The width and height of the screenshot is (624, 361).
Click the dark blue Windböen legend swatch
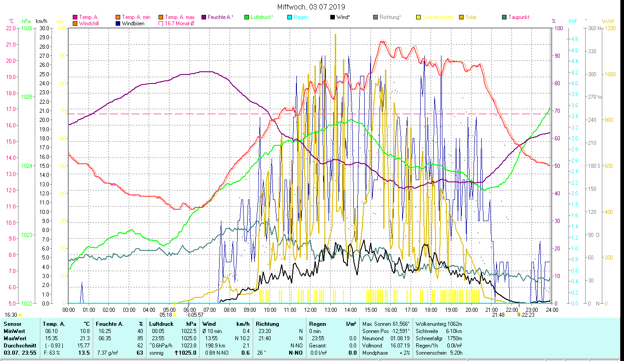coord(118,23)
